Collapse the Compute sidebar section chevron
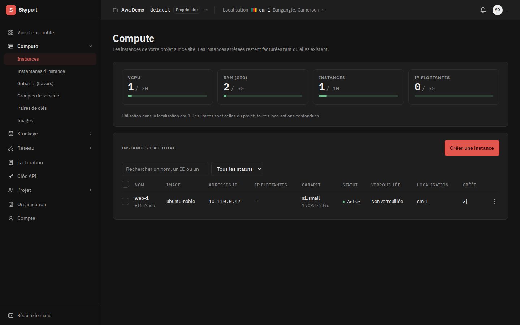The height and width of the screenshot is (325, 520). (x=91, y=46)
